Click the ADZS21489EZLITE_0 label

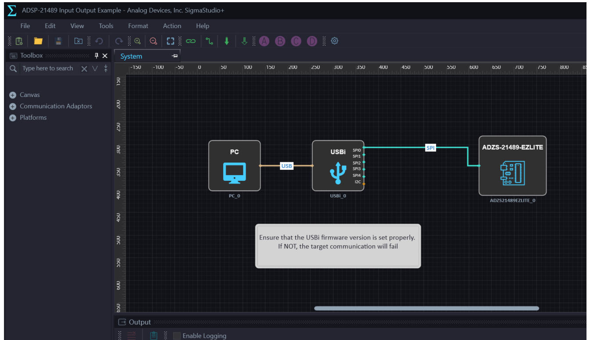pyautogui.click(x=512, y=200)
